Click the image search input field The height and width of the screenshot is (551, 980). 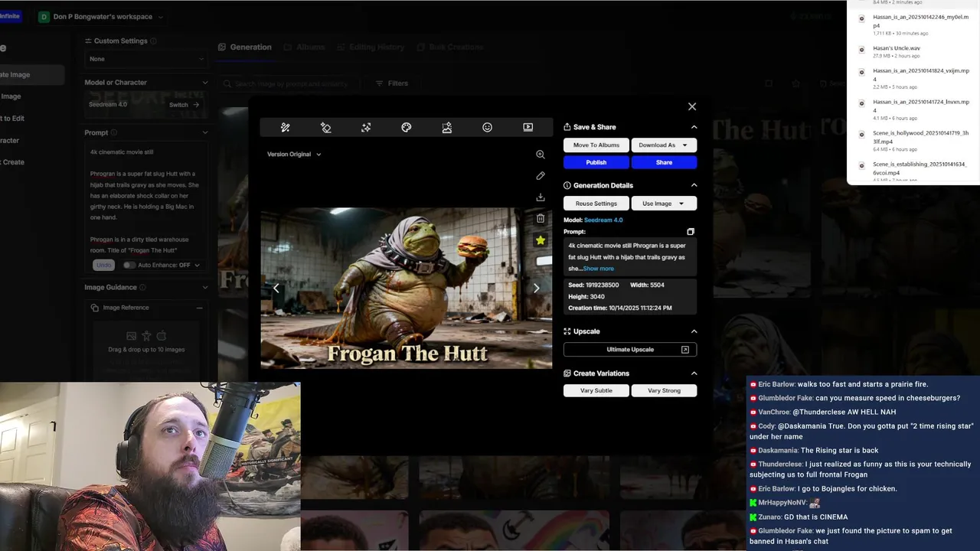pos(291,83)
